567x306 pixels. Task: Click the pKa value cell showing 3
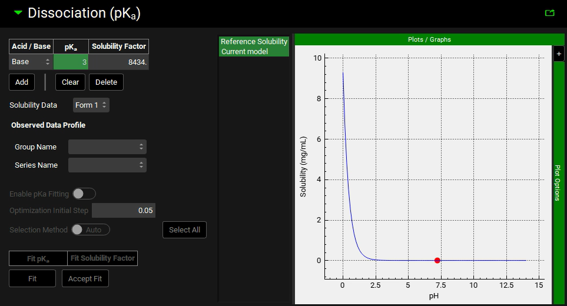click(x=71, y=62)
